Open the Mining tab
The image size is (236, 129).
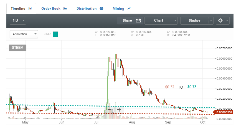coord(118,9)
